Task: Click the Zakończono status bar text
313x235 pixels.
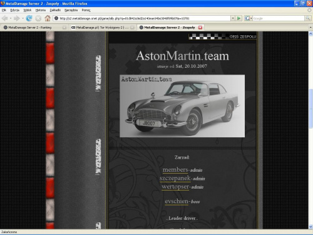Action: click(x=9, y=232)
